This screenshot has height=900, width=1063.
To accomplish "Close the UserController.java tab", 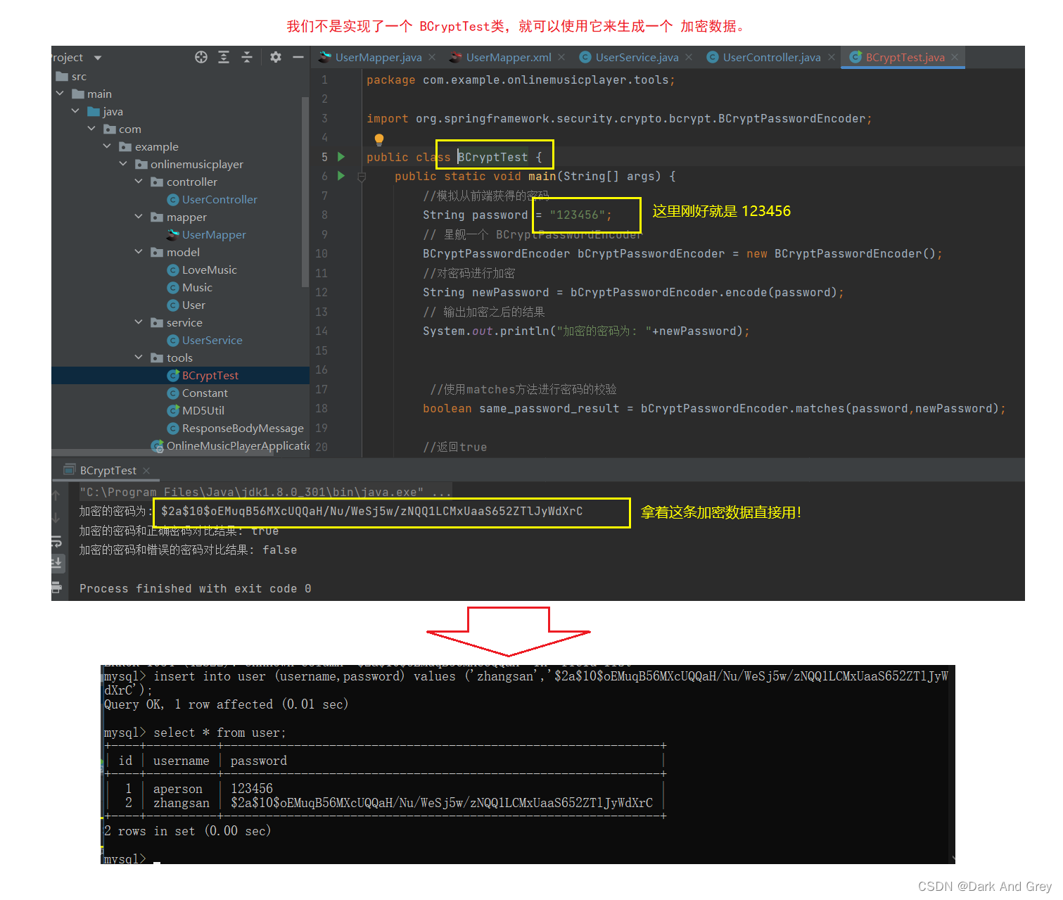I will [x=832, y=57].
